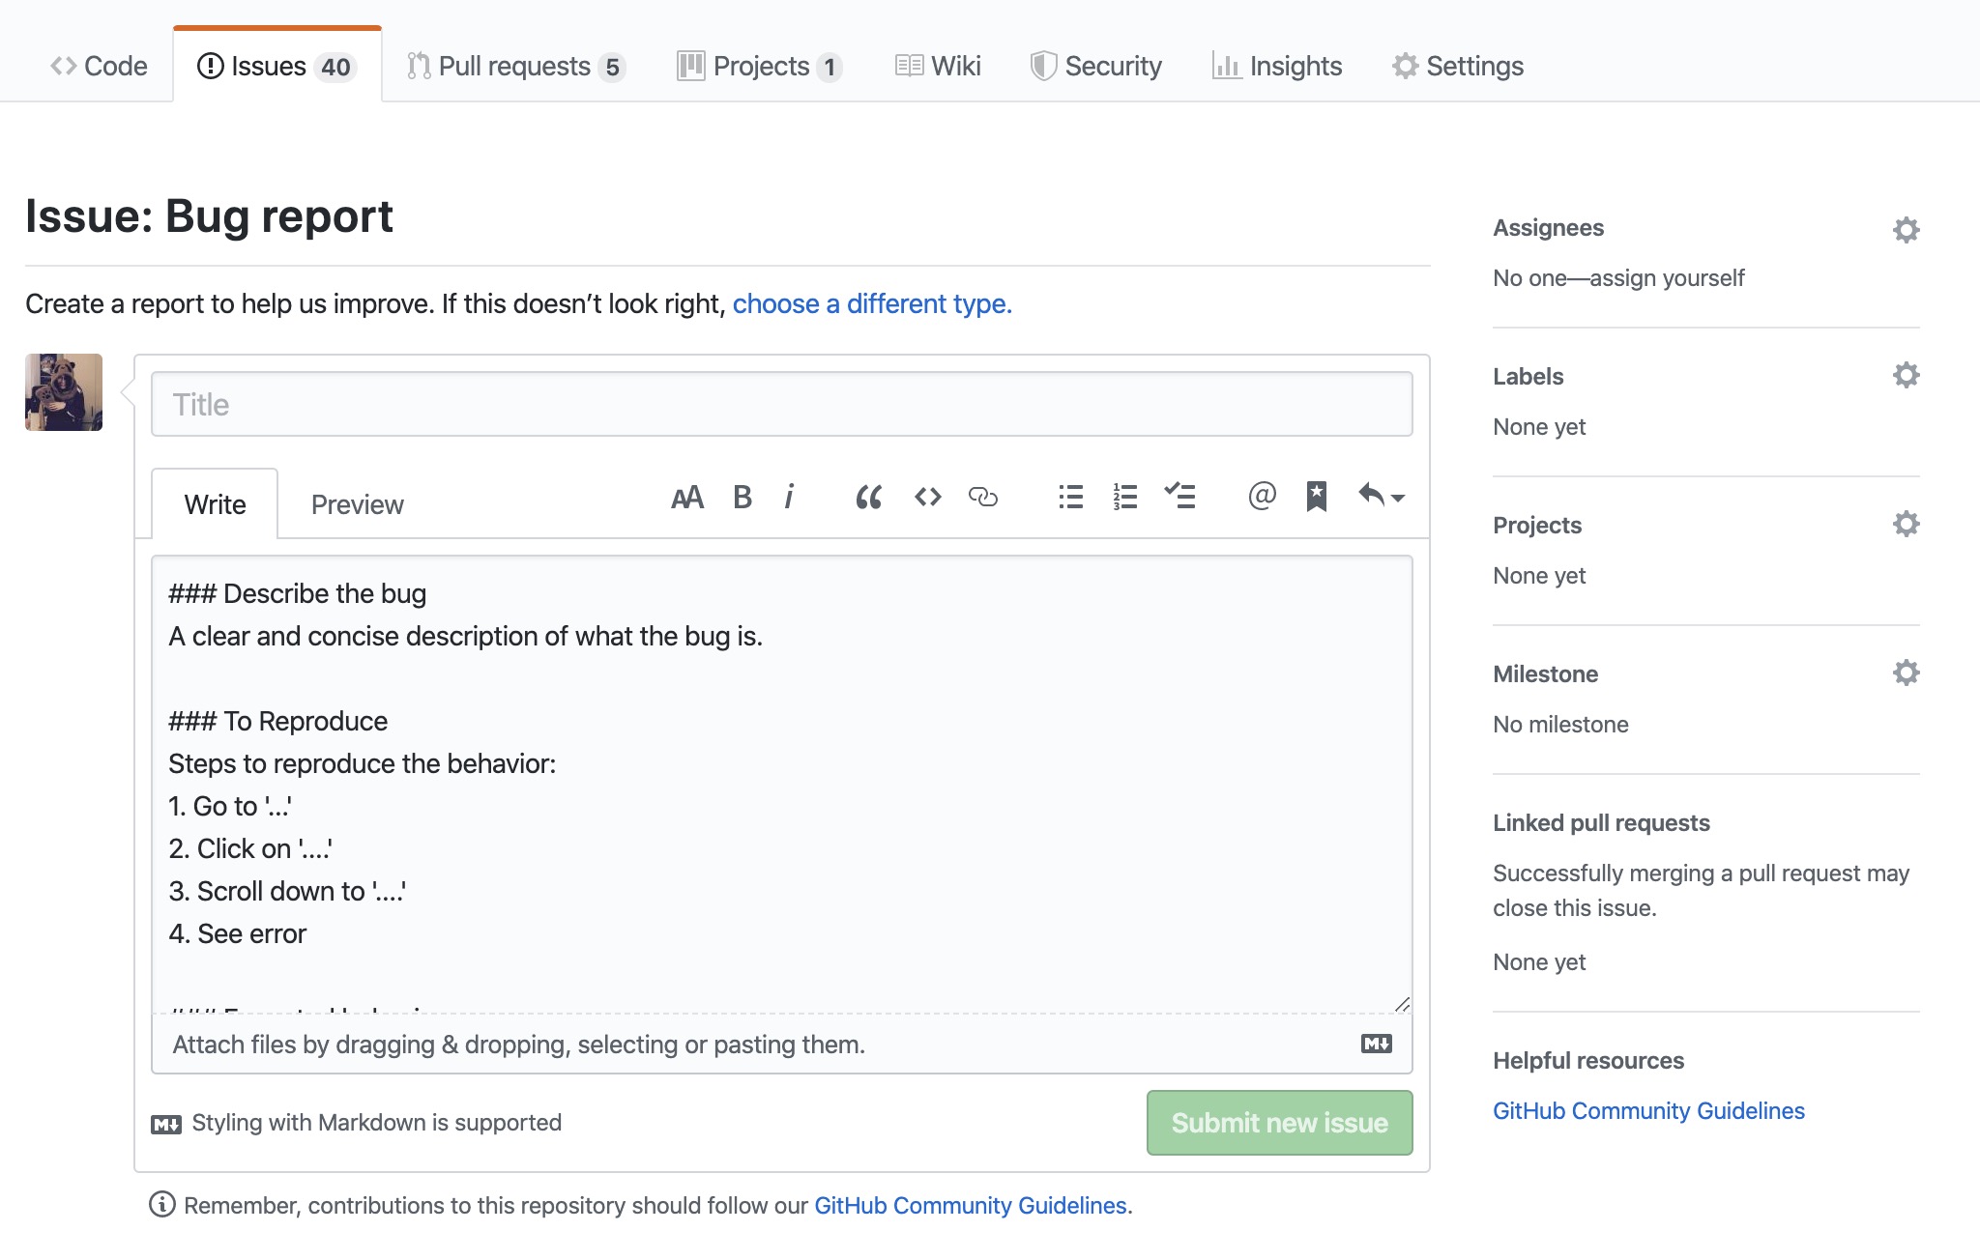Submit the new issue

[1277, 1120]
